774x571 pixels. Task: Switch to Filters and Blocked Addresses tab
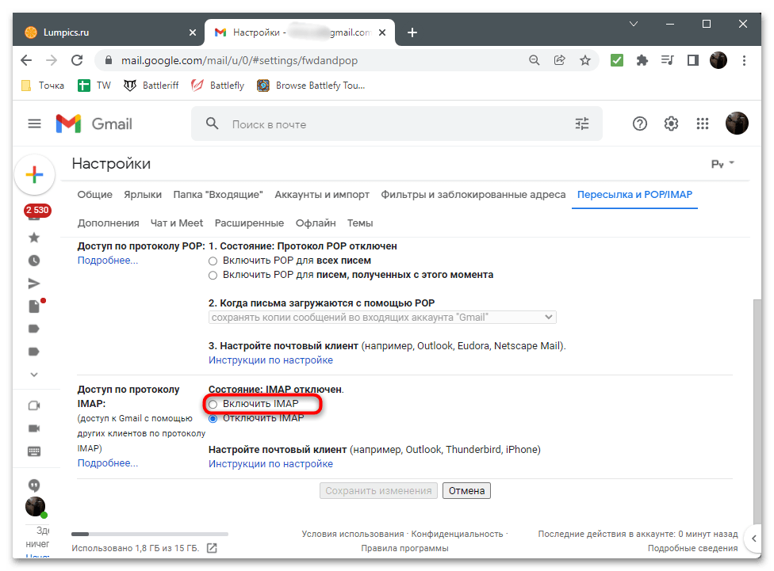[473, 195]
